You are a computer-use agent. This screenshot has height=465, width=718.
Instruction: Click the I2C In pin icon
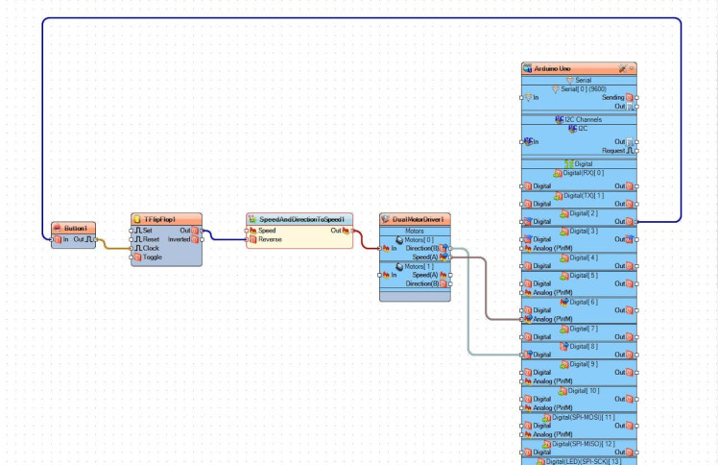tap(528, 141)
